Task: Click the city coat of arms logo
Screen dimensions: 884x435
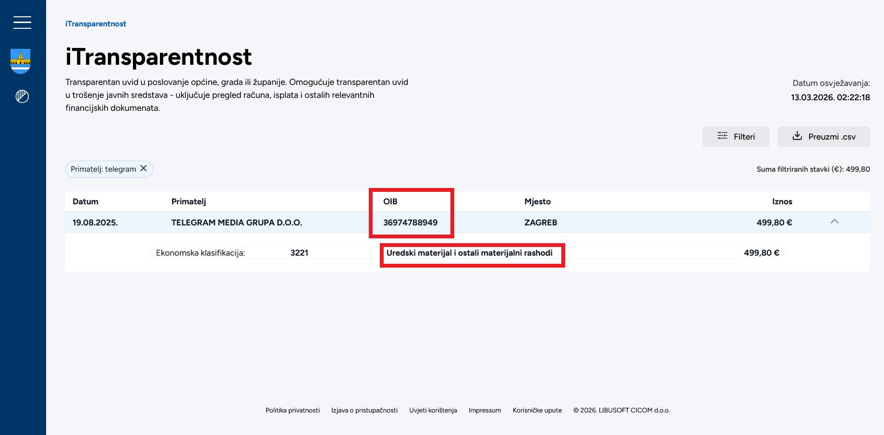Action: [21, 61]
